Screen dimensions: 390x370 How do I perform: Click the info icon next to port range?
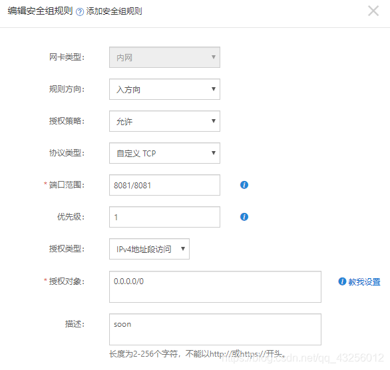click(244, 185)
